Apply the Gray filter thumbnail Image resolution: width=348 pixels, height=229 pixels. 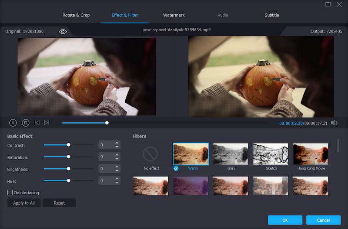click(231, 154)
